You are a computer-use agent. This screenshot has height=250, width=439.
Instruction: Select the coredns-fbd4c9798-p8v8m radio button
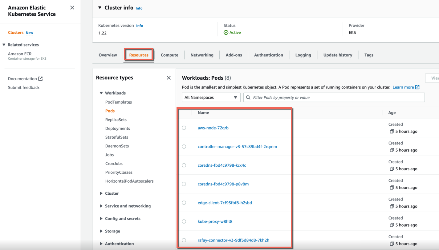point(184,184)
